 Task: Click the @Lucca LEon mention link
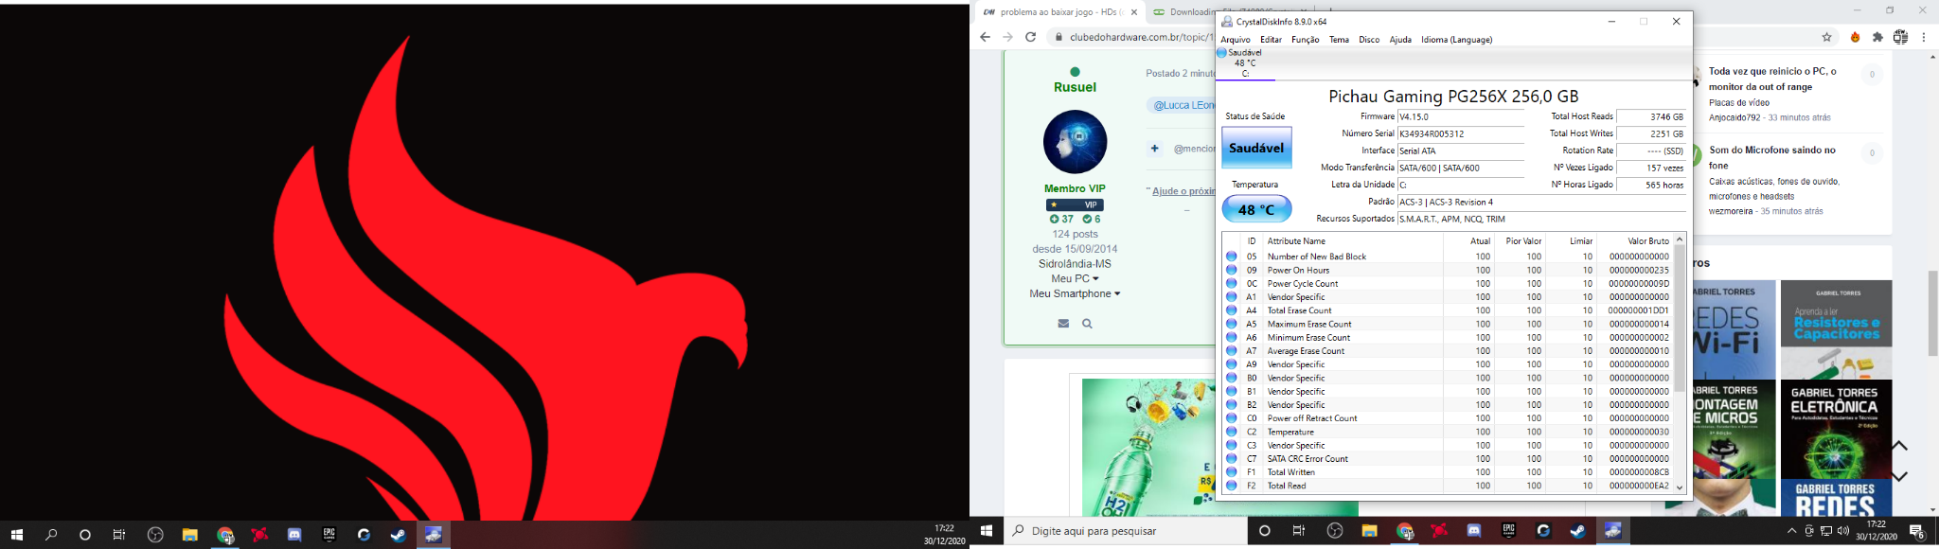point(1183,105)
